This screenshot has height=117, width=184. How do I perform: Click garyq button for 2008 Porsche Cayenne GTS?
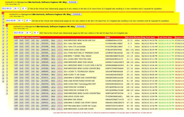point(53,90)
